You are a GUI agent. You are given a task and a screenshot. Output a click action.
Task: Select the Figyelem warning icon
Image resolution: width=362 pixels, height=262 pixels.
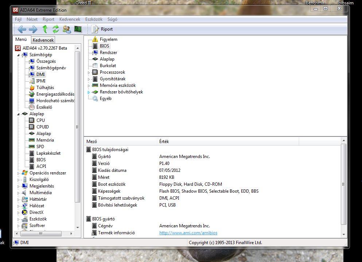pyautogui.click(x=95, y=39)
